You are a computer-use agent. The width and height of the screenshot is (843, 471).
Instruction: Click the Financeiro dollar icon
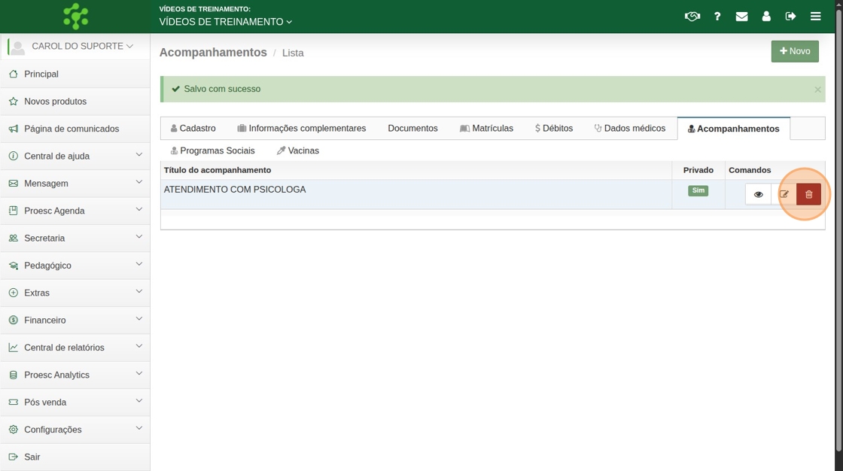point(14,320)
